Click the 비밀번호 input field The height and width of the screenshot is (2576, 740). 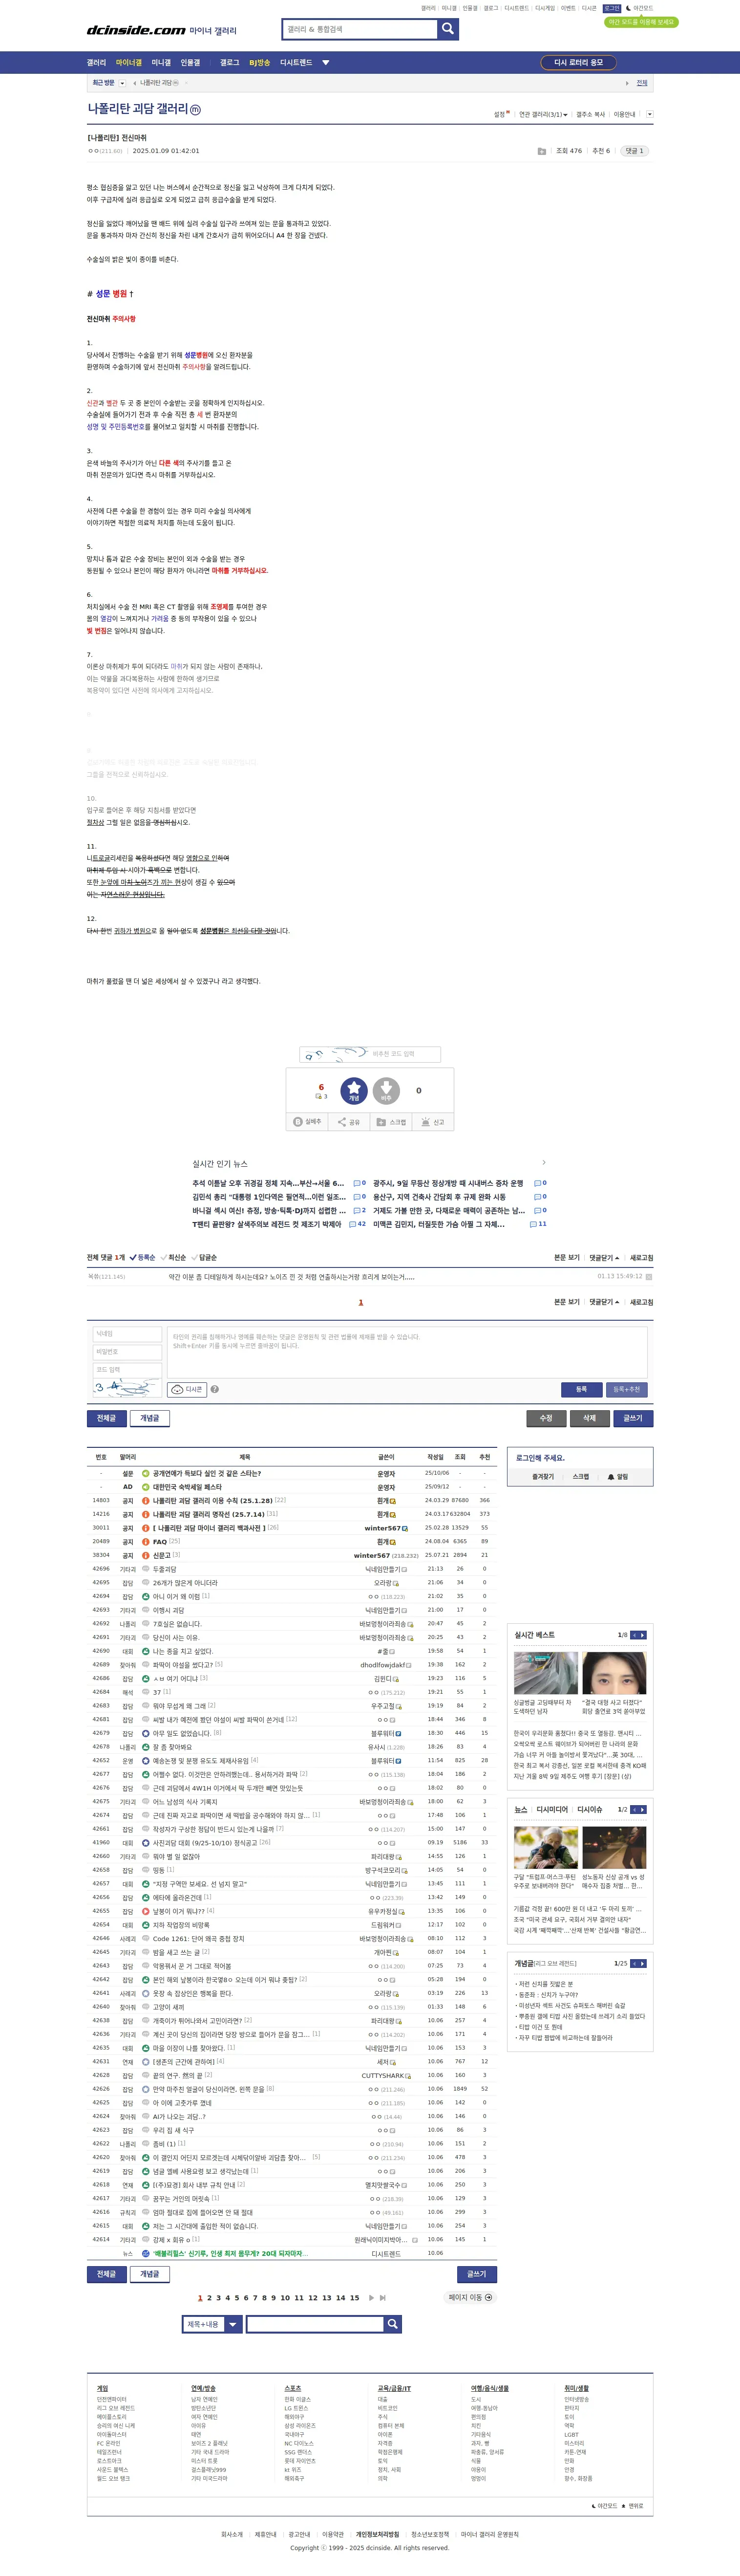point(127,1352)
